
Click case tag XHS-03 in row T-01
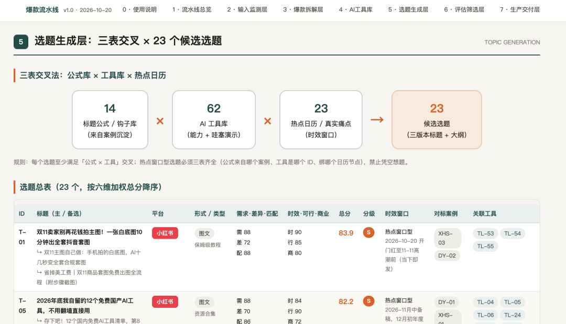click(x=448, y=238)
